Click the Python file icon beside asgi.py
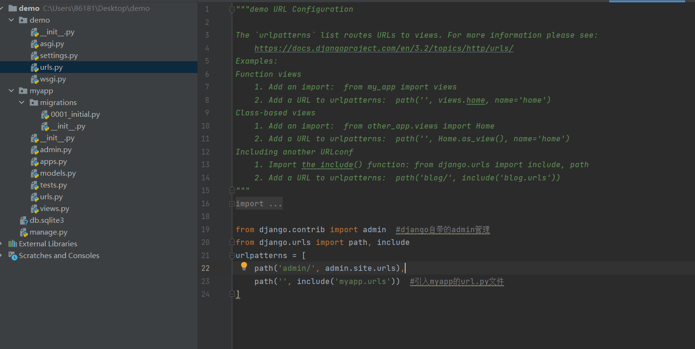The image size is (695, 349). point(34,44)
